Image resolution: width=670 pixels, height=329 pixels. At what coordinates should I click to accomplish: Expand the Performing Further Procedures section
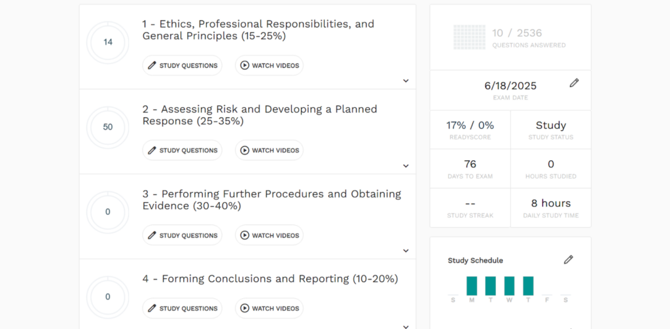[406, 251]
